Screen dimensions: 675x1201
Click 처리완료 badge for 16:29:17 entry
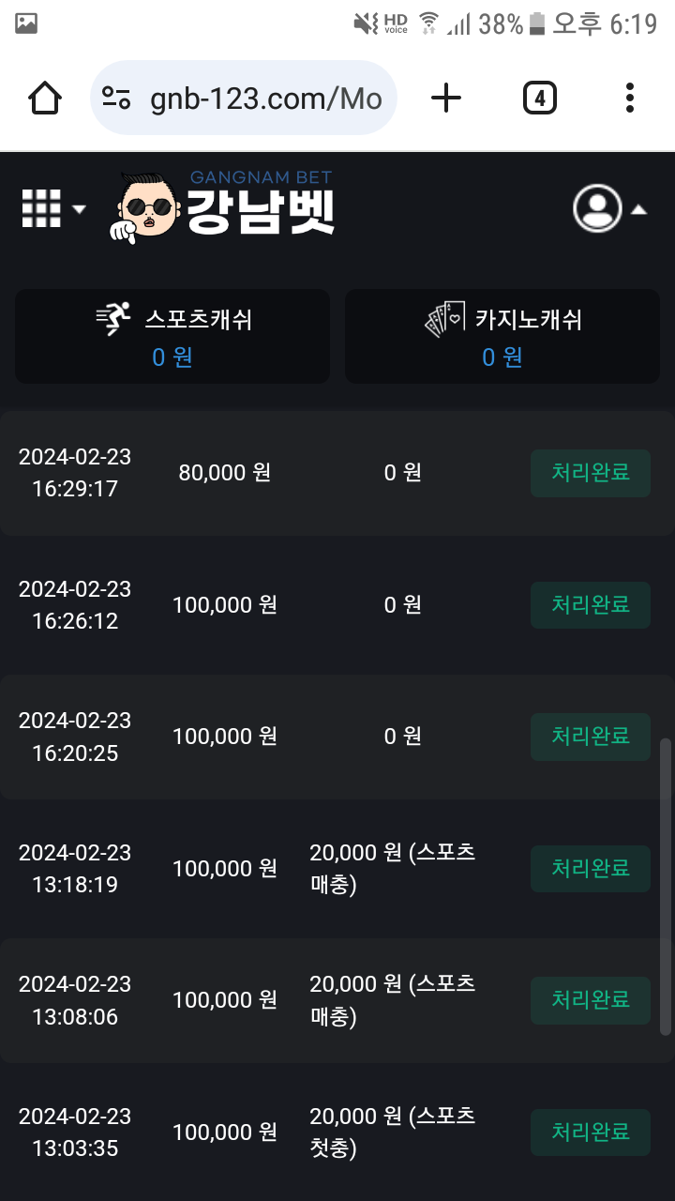pos(590,473)
